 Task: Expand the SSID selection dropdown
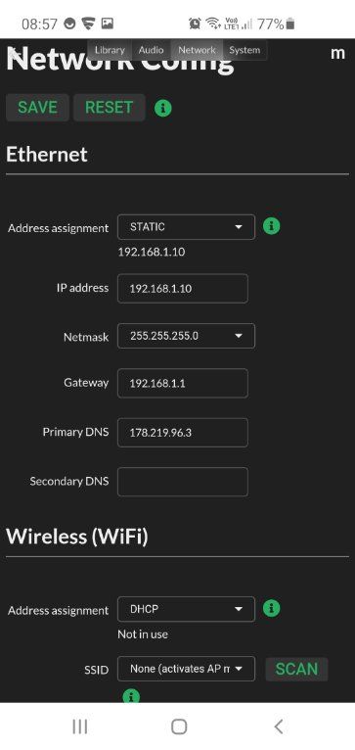187,669
